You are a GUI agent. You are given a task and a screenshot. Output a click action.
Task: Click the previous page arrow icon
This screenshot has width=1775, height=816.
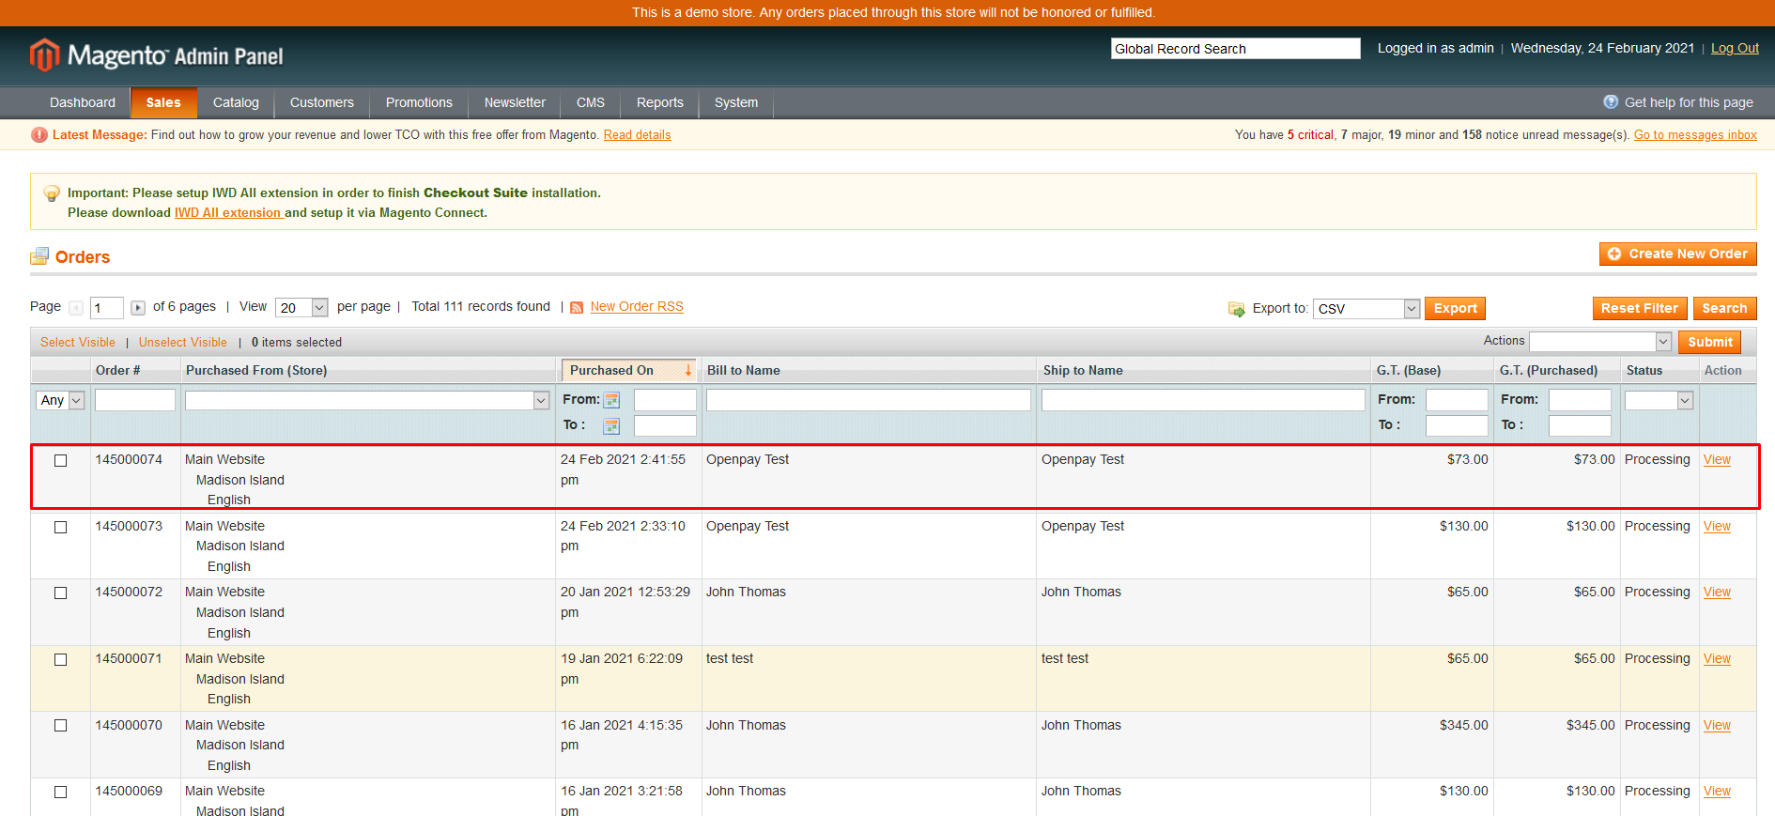pos(76,308)
